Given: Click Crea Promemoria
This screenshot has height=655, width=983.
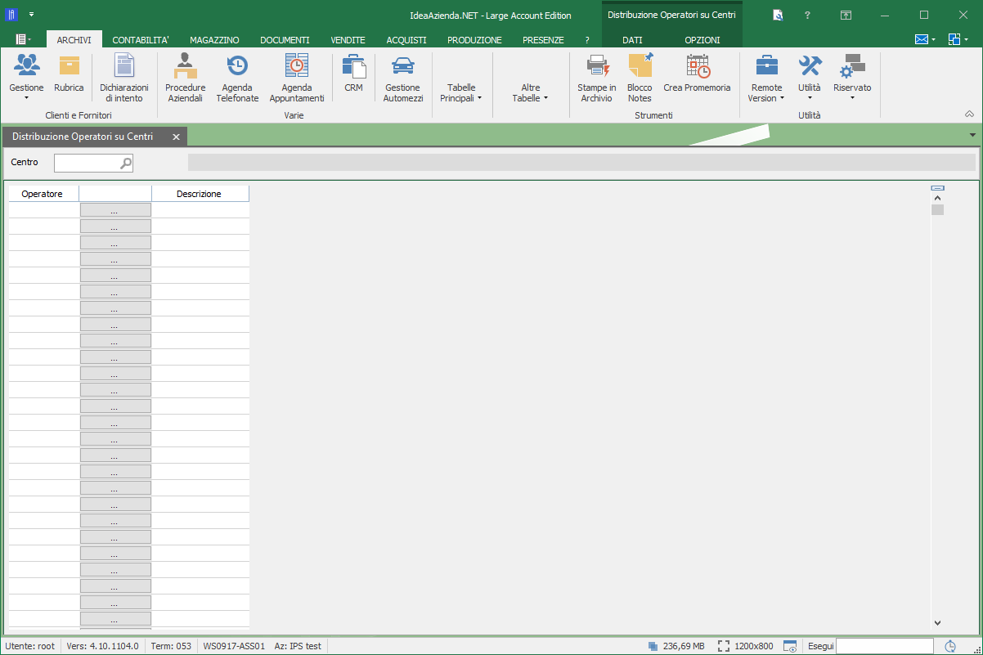Looking at the screenshot, I should click(x=697, y=65).
